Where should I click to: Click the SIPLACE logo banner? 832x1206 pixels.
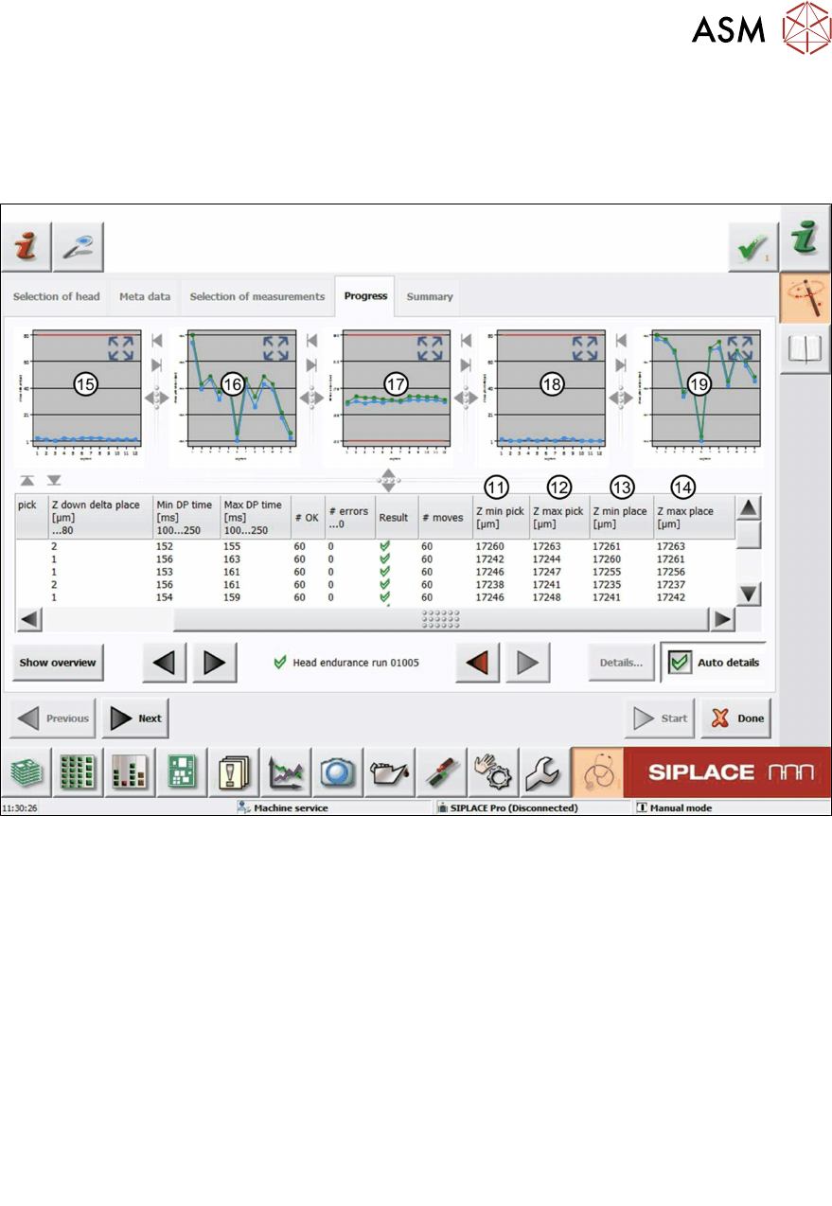[x=727, y=773]
